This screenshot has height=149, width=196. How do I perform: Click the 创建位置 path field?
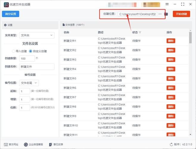pos(137,14)
